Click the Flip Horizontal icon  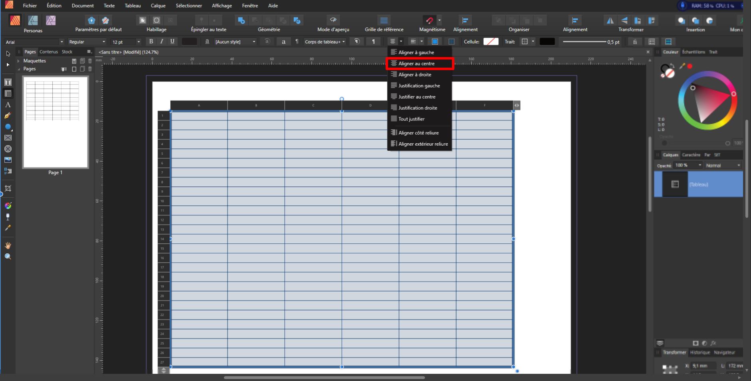click(610, 20)
